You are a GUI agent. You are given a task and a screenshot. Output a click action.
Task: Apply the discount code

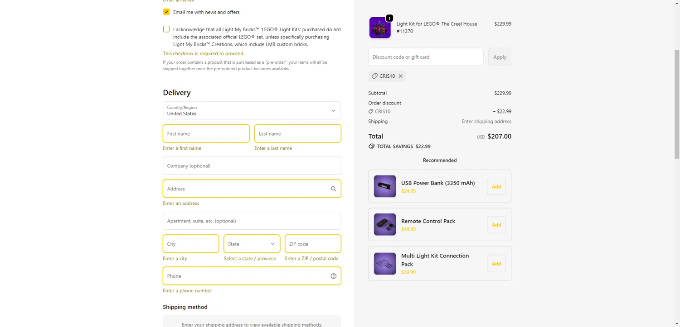coord(500,57)
